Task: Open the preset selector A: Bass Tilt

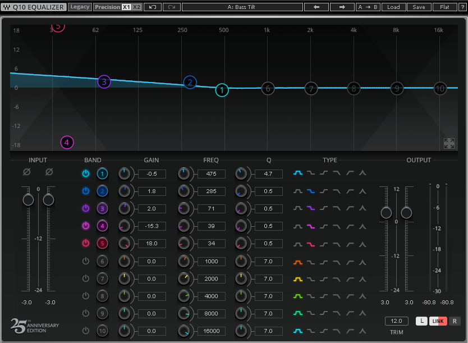Action: [x=242, y=7]
